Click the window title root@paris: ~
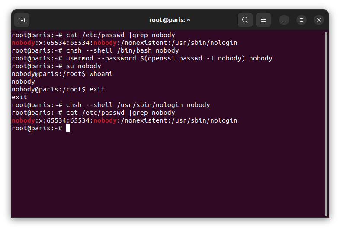This screenshot has width=340, height=230. pyautogui.click(x=170, y=20)
